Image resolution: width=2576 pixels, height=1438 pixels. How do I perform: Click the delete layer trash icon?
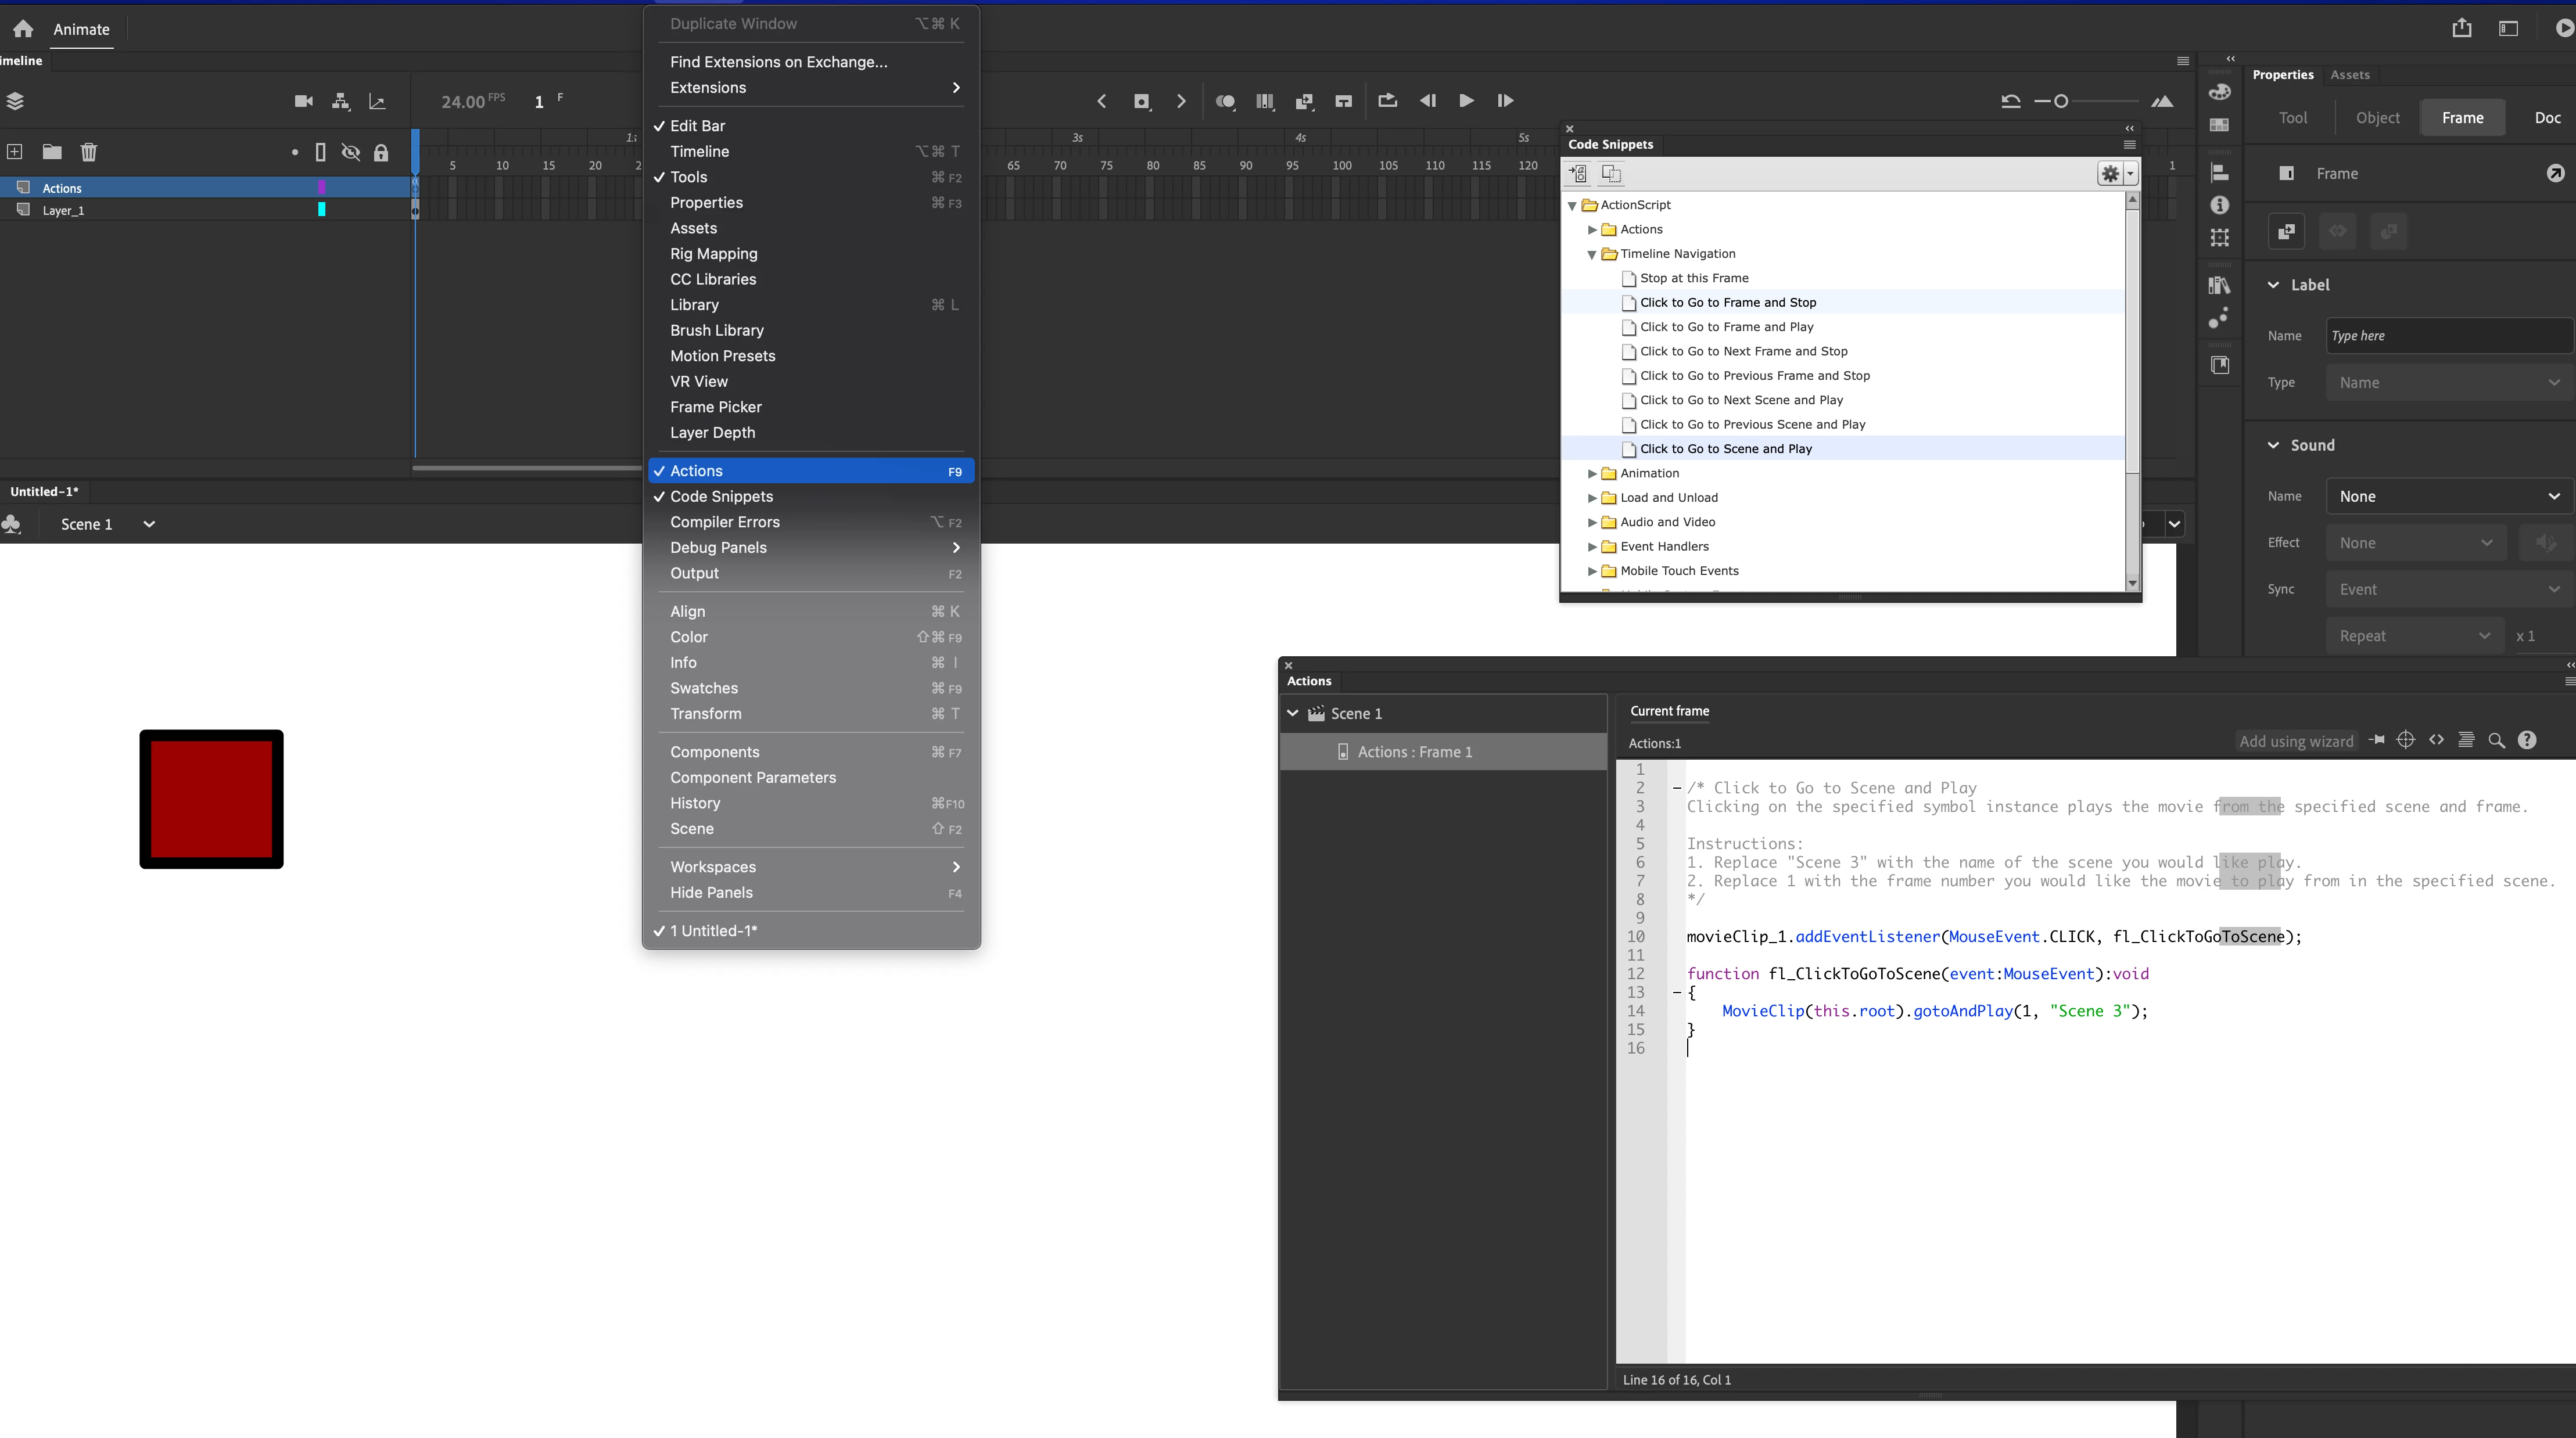tap(89, 152)
